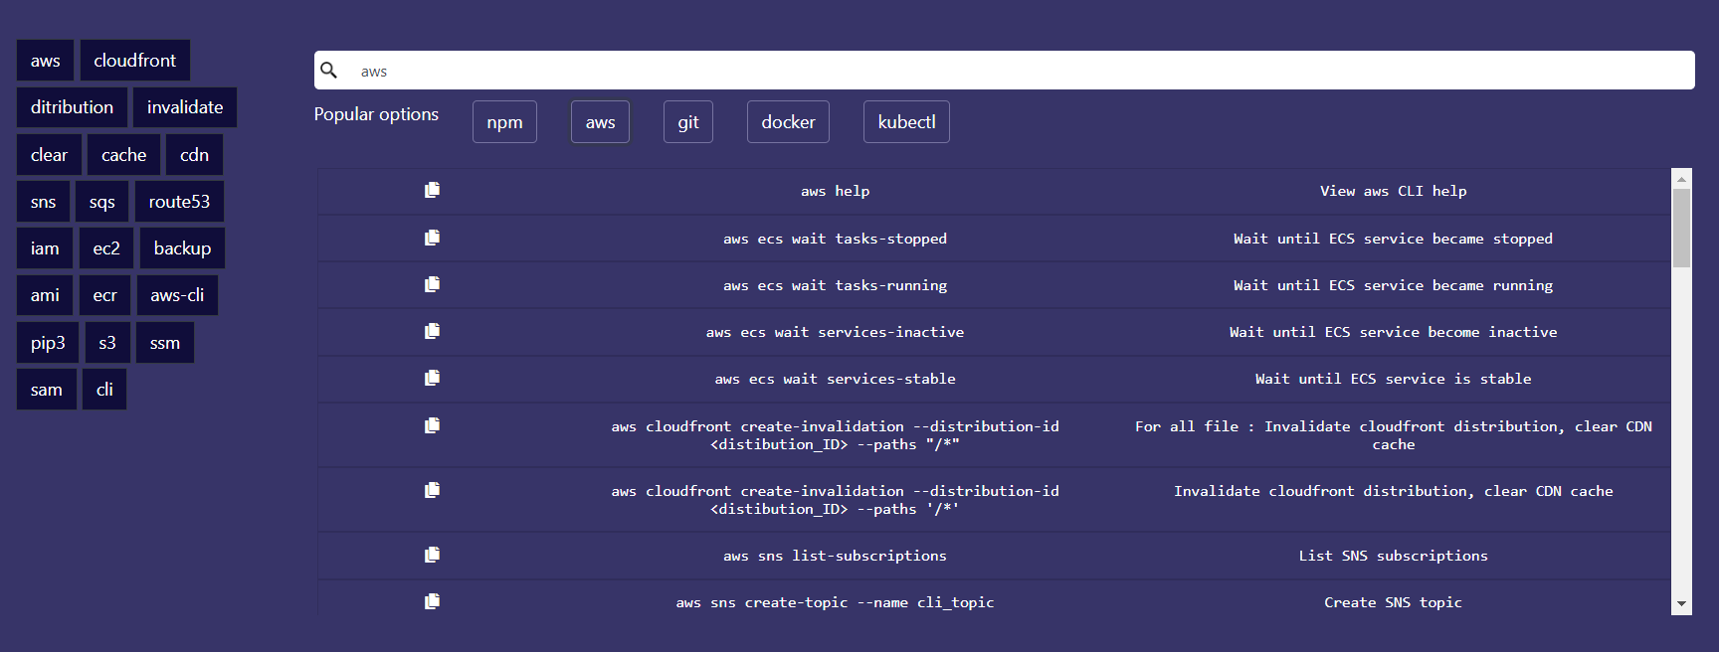Select the 'aws' tag in sidebar

[x=45, y=61]
